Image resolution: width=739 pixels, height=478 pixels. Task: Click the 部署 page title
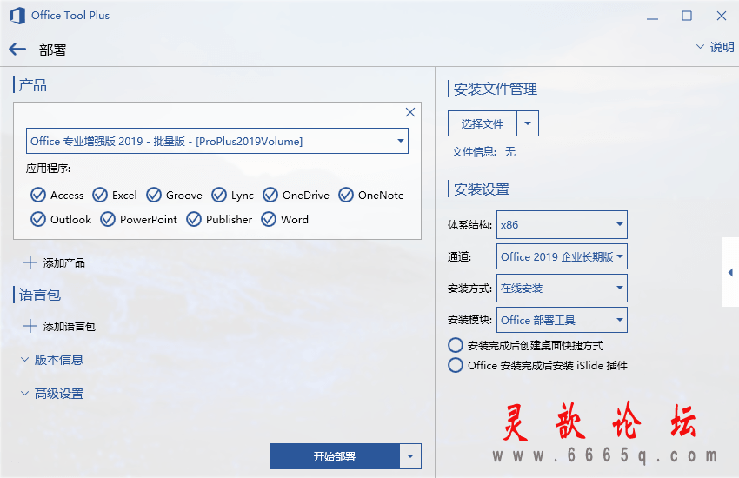tap(53, 50)
